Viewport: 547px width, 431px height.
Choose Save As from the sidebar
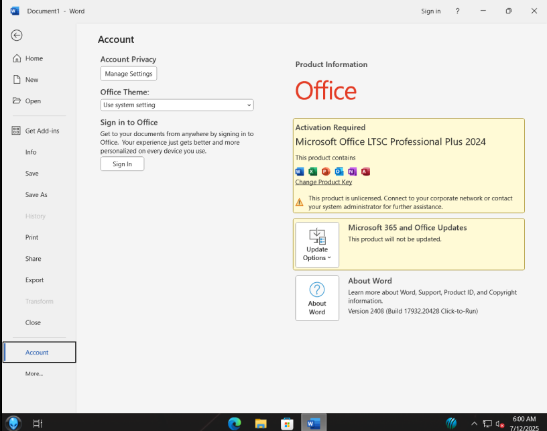click(x=36, y=194)
